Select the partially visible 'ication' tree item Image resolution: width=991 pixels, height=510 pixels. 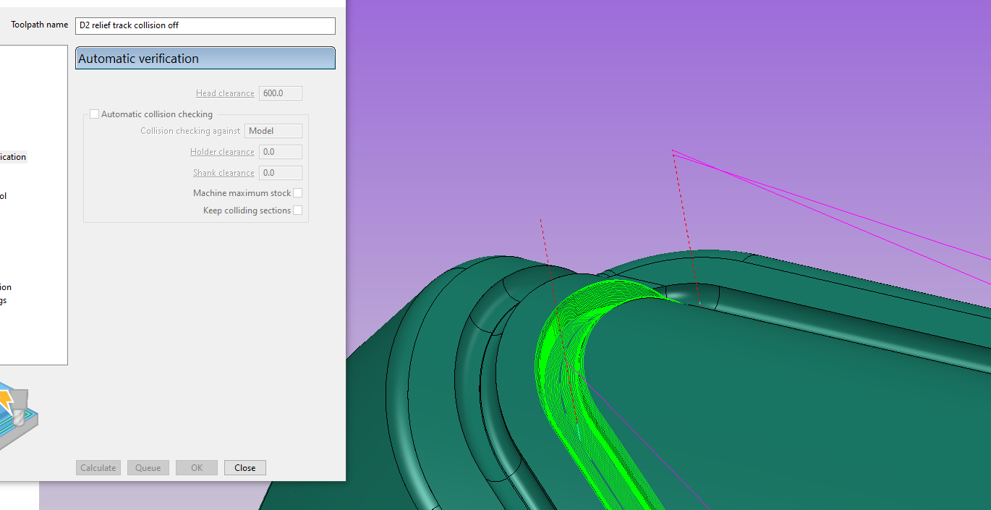point(13,157)
